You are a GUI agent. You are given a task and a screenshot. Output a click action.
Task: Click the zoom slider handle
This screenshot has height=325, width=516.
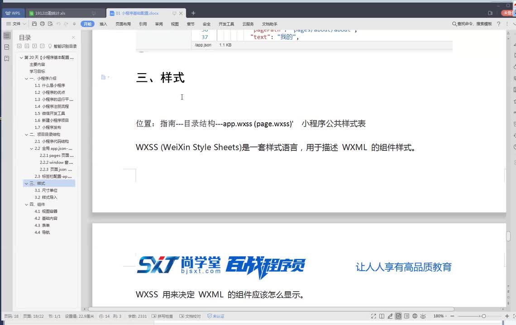[483, 316]
